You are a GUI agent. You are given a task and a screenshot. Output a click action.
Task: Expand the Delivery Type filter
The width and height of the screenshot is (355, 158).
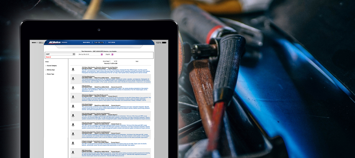(x=51, y=70)
